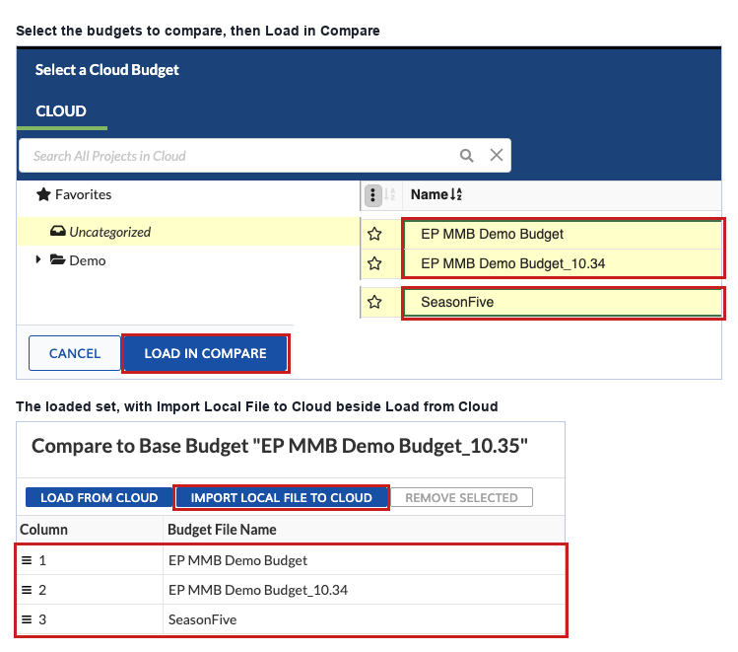Click the drag handle icon for row 1
This screenshot has width=738, height=652.
pos(27,560)
